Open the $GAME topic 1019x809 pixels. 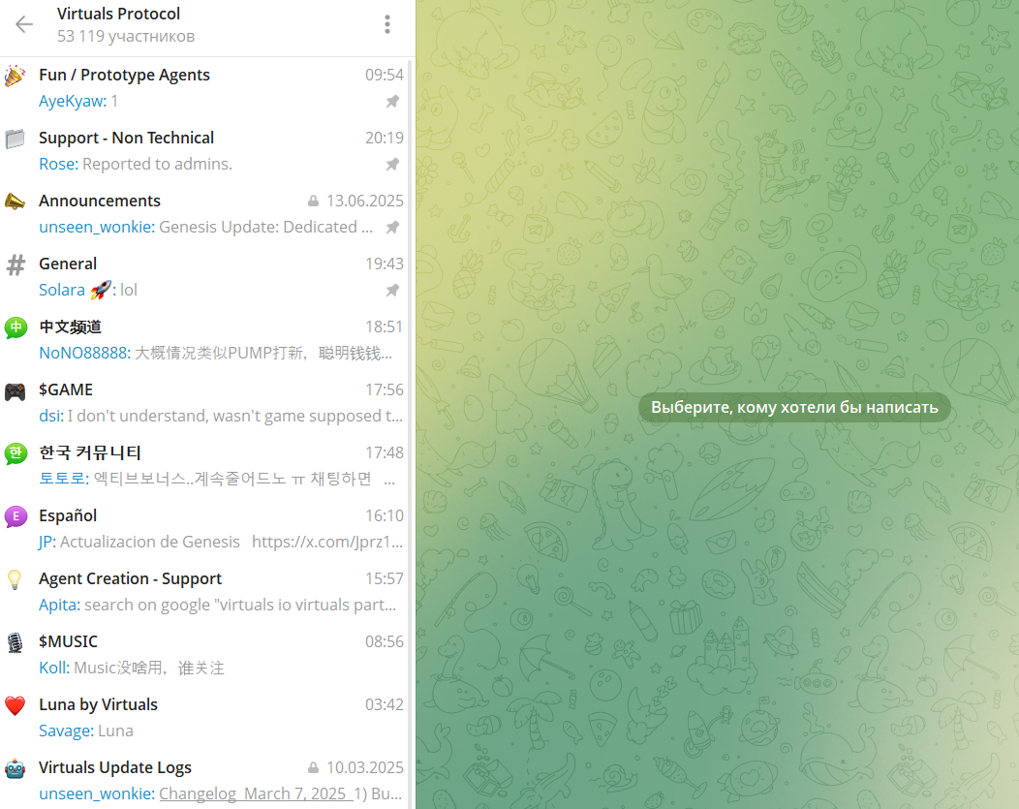click(204, 403)
